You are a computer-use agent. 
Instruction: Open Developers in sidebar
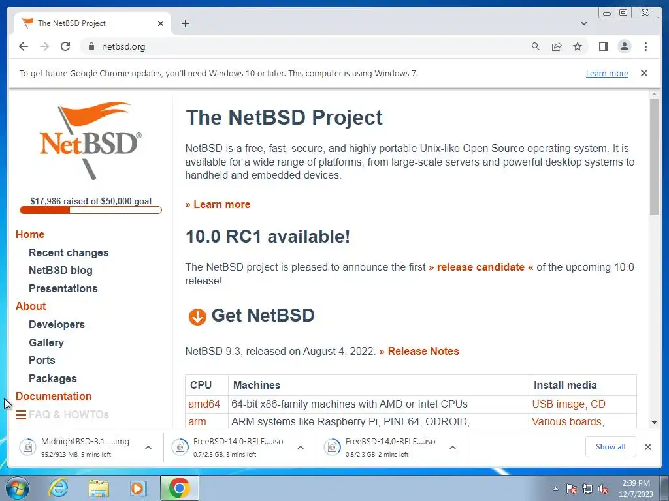tap(57, 325)
